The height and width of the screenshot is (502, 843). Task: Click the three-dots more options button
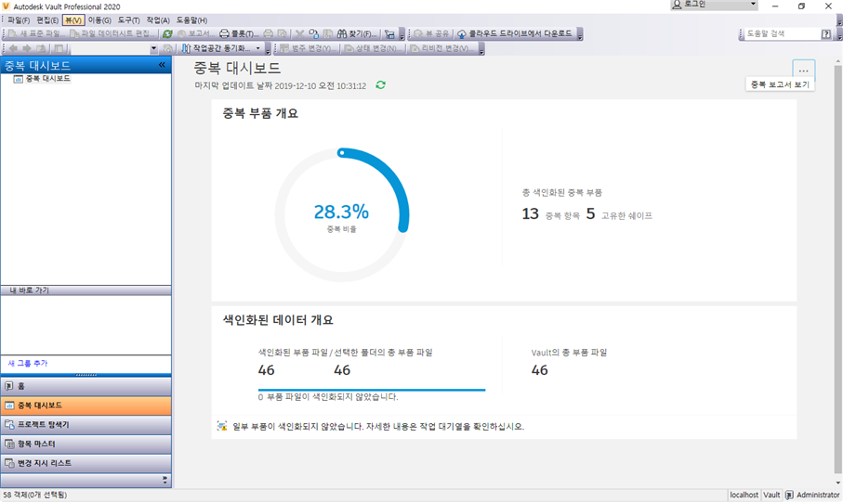point(804,71)
